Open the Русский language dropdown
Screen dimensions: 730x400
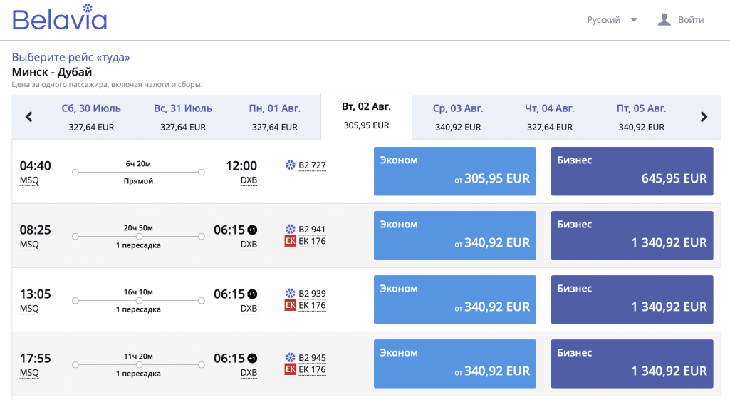[612, 19]
